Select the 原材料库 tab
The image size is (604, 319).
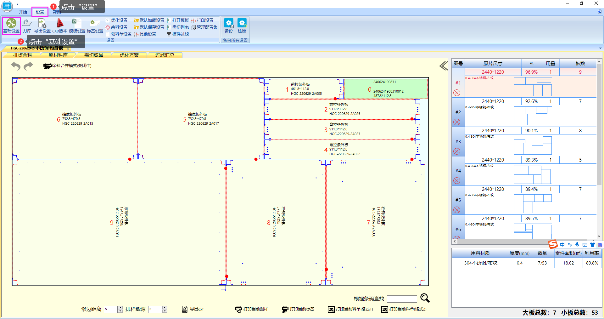(x=58, y=55)
